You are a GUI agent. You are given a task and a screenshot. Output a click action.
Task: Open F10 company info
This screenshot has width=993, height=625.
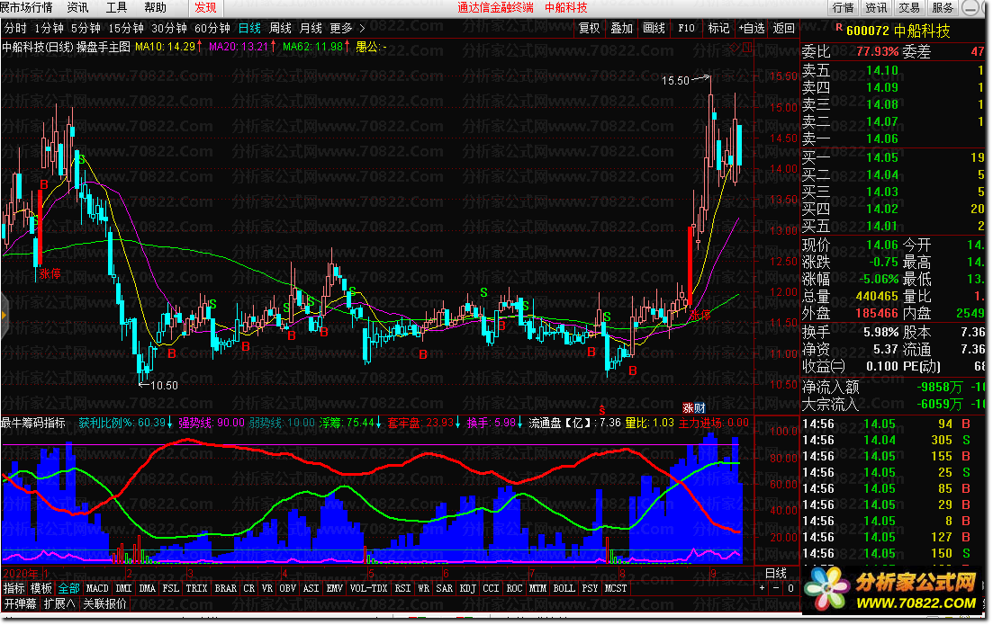[x=686, y=29]
